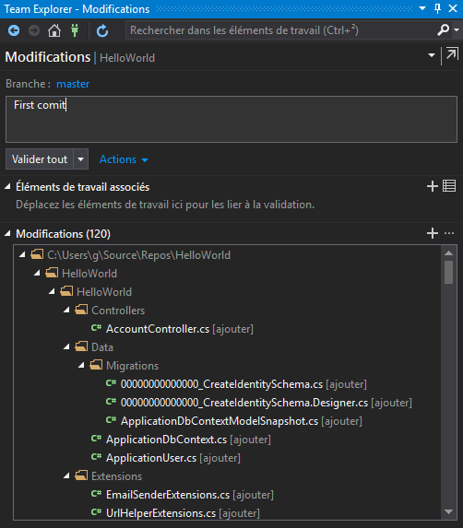Click the Back navigation arrow icon
Image resolution: width=463 pixels, height=528 pixels.
[x=14, y=30]
